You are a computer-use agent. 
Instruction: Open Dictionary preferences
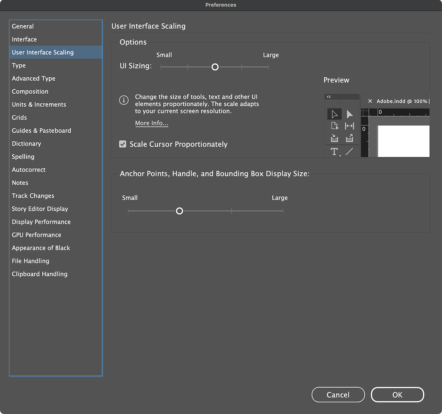pyautogui.click(x=56, y=144)
